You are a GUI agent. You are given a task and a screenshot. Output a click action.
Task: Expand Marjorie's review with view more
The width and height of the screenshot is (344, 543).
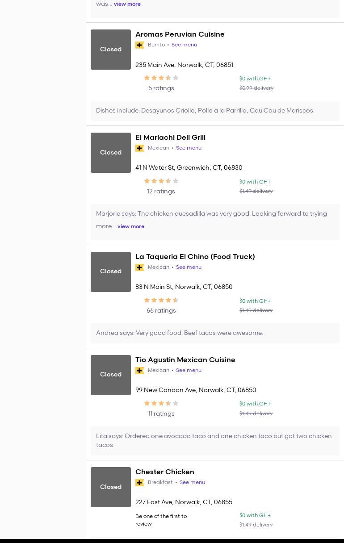point(131,226)
